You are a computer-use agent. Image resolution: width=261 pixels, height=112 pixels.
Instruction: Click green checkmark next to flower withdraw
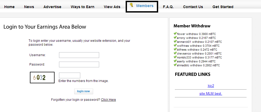[x=175, y=34]
